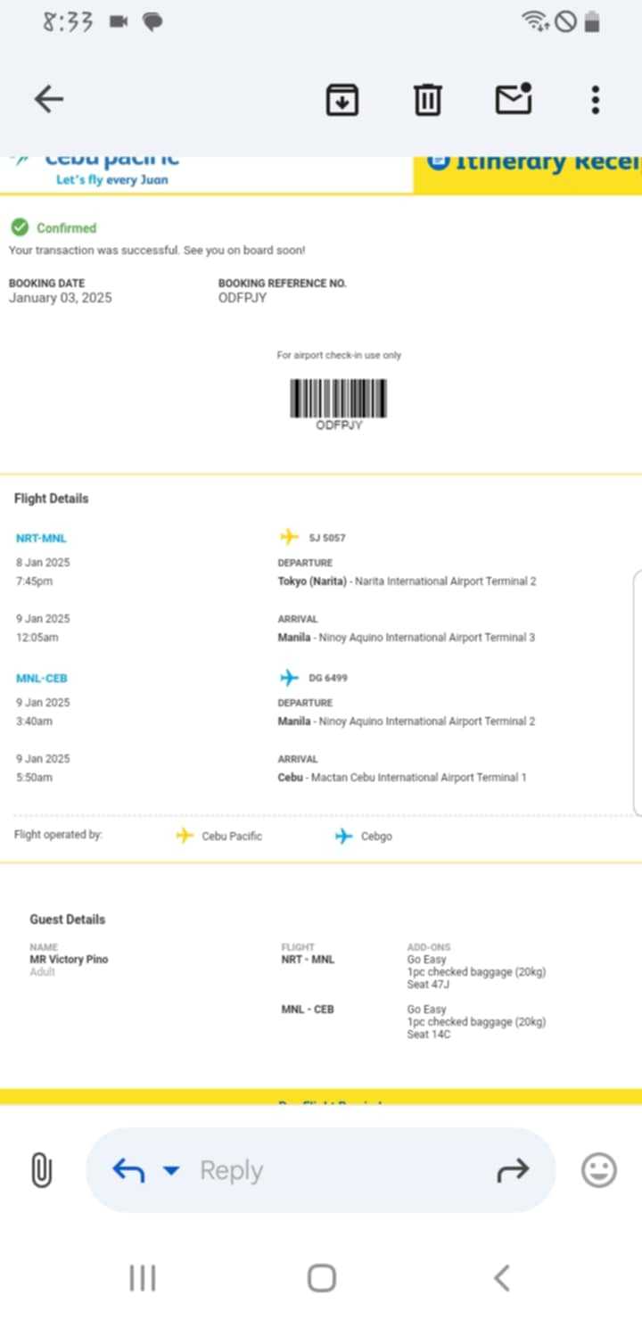Image resolution: width=642 pixels, height=1320 pixels.
Task: Tap the back arrow to leave email
Action: click(x=49, y=99)
